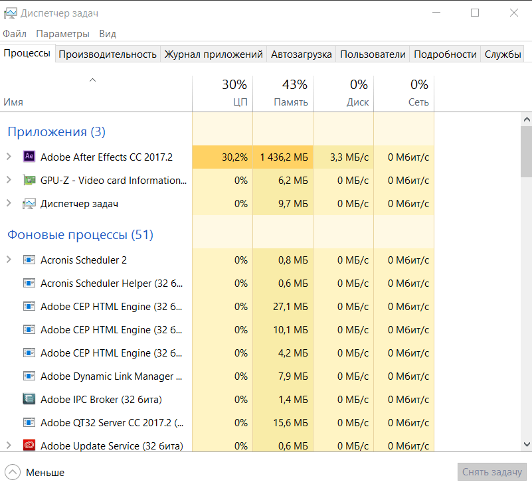This screenshot has height=486, width=532.
Task: Click the 1,4 МБ memory cell
Action: click(x=293, y=400)
